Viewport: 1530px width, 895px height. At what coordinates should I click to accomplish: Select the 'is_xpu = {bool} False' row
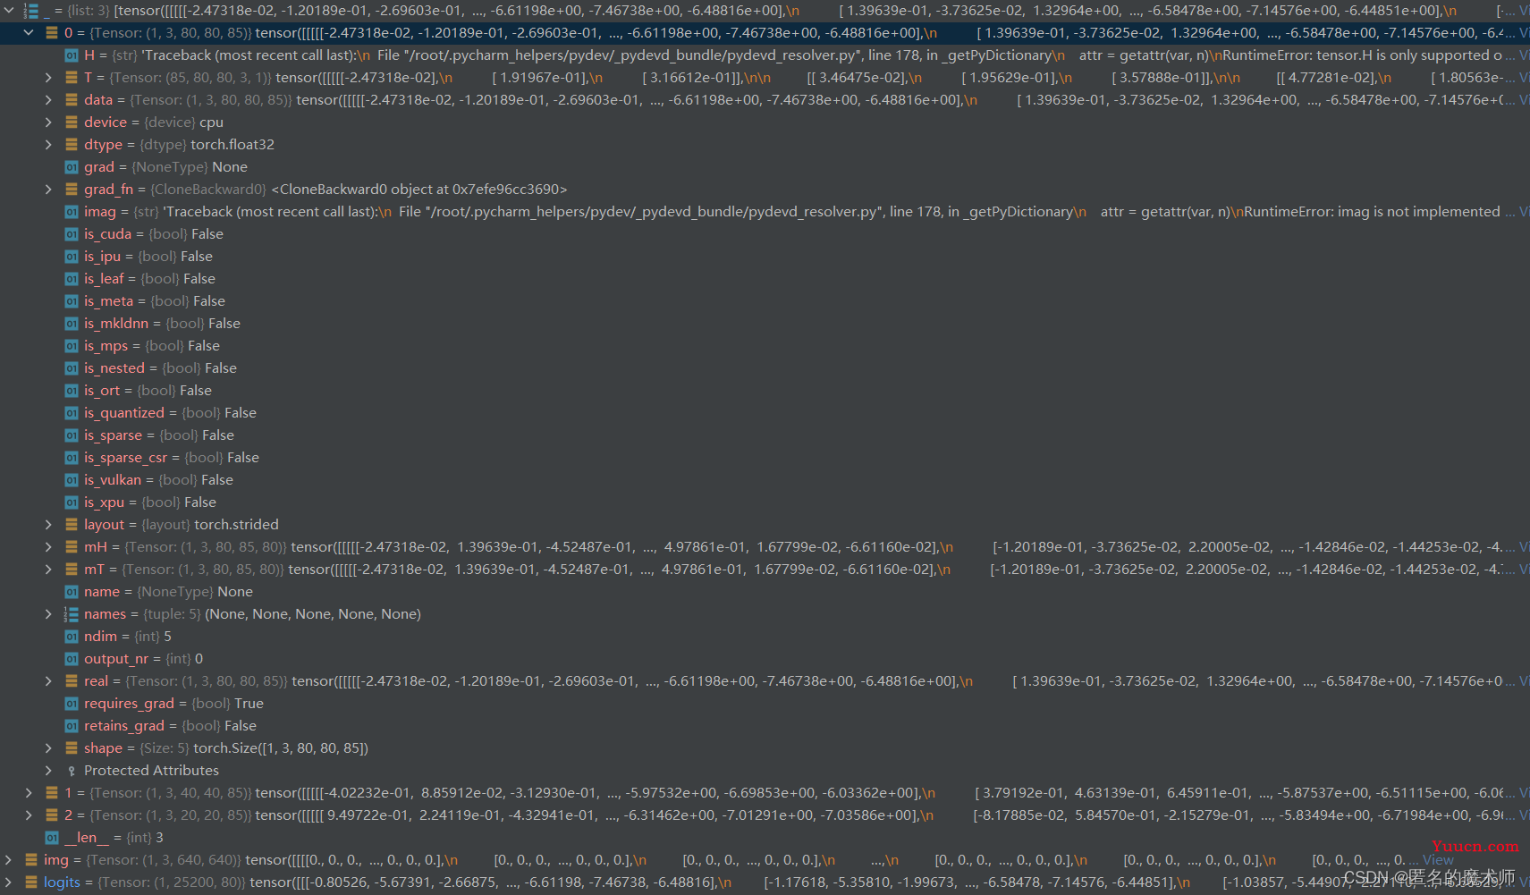(x=765, y=502)
